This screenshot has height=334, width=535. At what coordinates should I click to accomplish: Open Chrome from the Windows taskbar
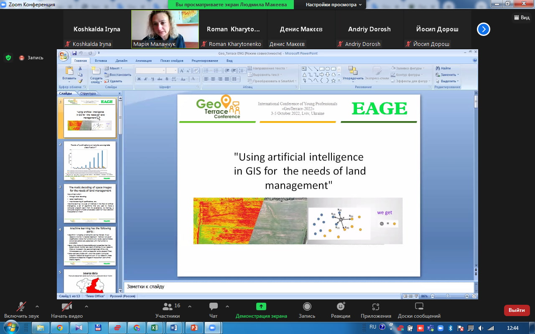point(60,328)
